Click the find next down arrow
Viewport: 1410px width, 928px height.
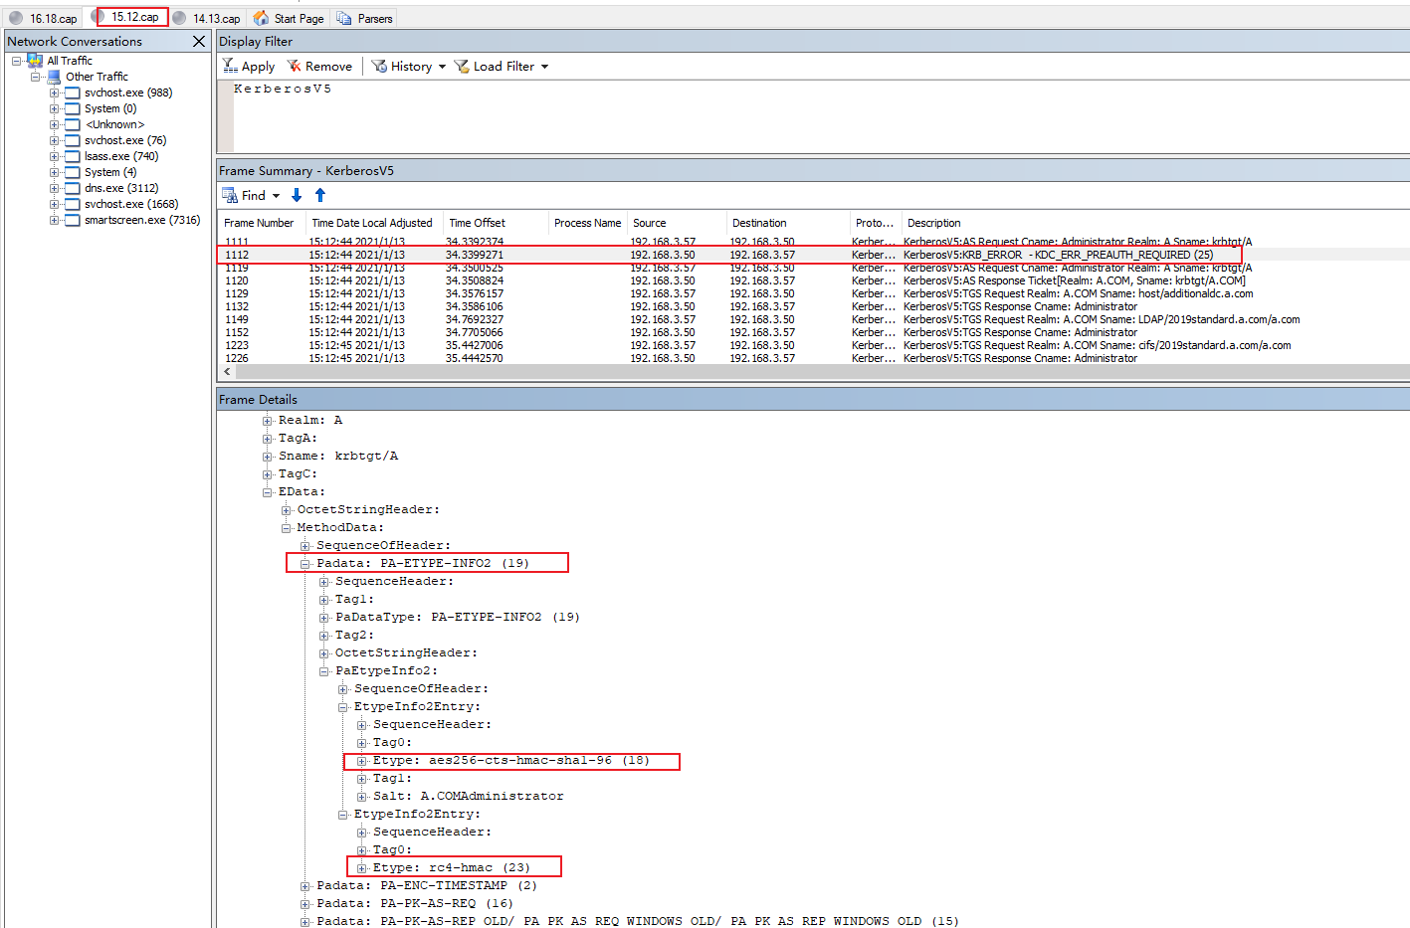(x=297, y=195)
